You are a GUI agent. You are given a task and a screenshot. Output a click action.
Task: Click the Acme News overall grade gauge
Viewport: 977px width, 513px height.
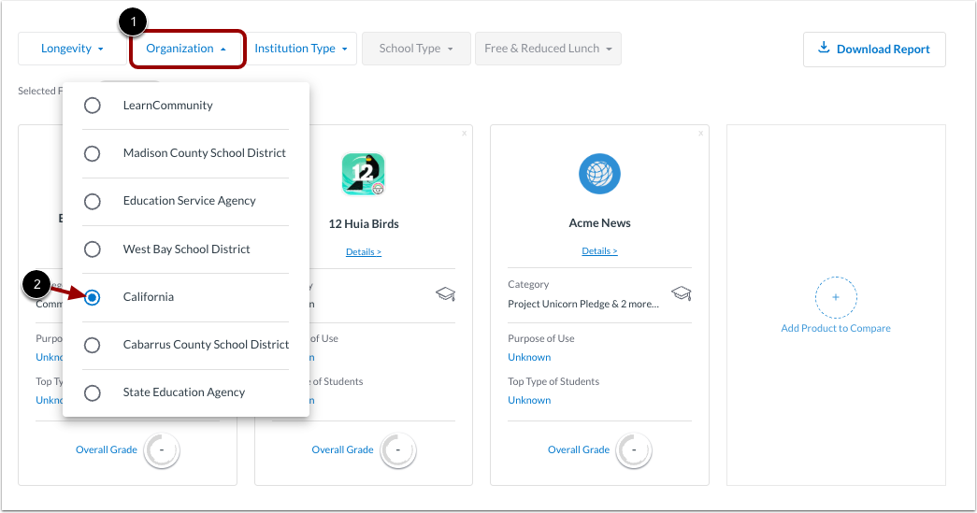[x=634, y=450]
